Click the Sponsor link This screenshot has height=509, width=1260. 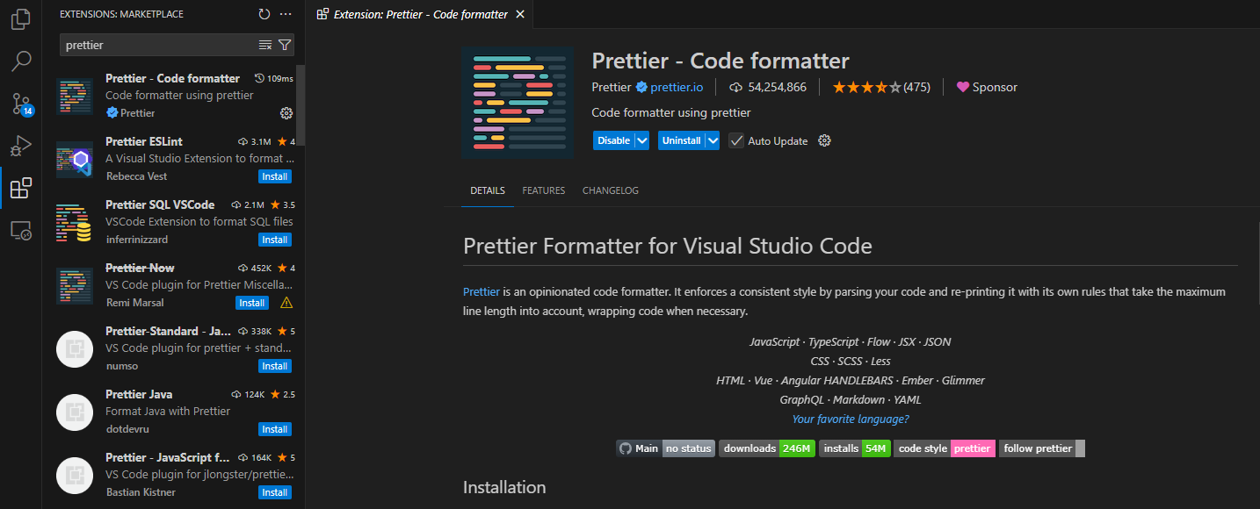pos(995,87)
